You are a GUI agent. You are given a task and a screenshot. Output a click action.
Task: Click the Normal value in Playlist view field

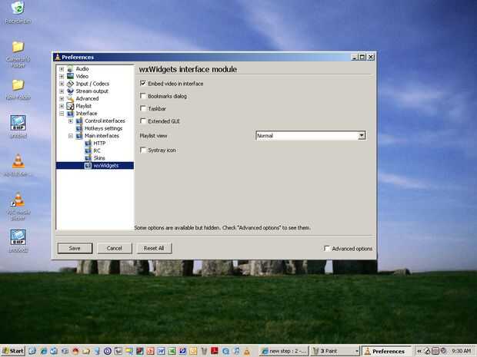click(x=265, y=136)
